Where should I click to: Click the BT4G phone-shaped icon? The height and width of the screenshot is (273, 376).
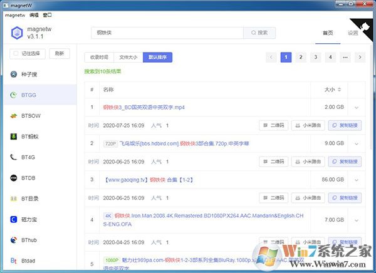(14, 157)
